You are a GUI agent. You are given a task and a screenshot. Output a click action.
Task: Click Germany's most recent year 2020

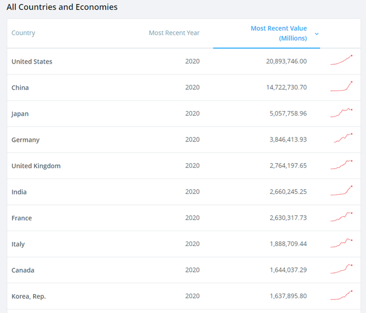click(x=192, y=140)
